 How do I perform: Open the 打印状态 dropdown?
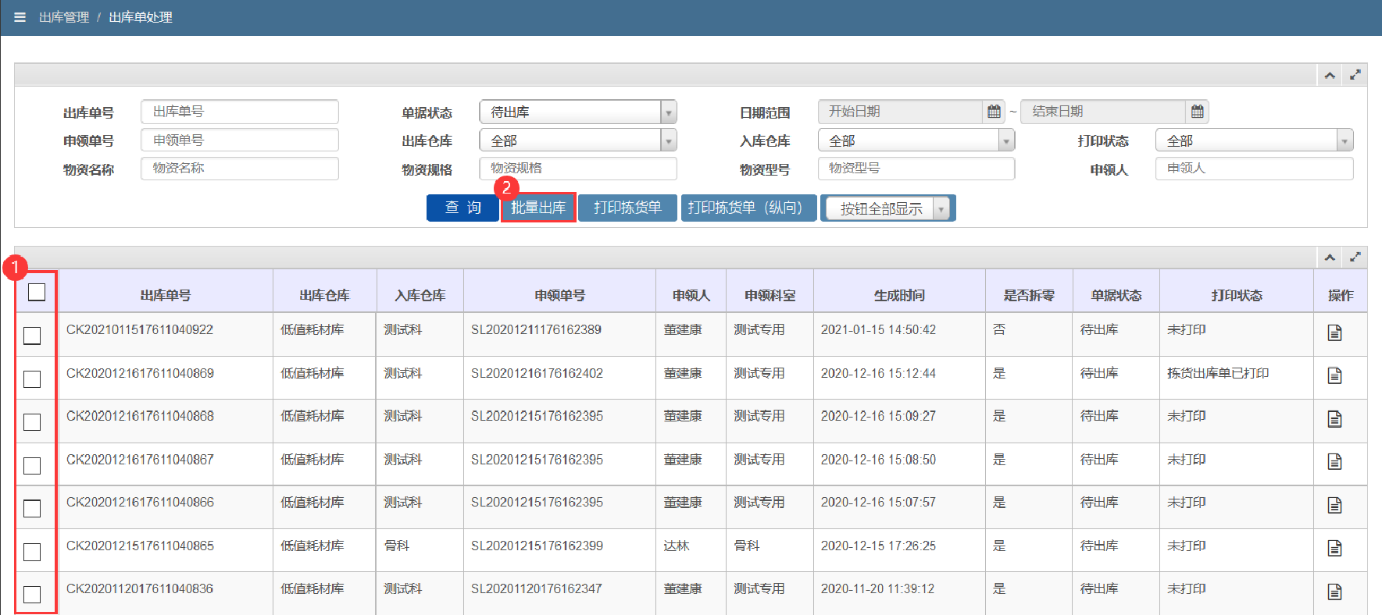[x=1254, y=140]
